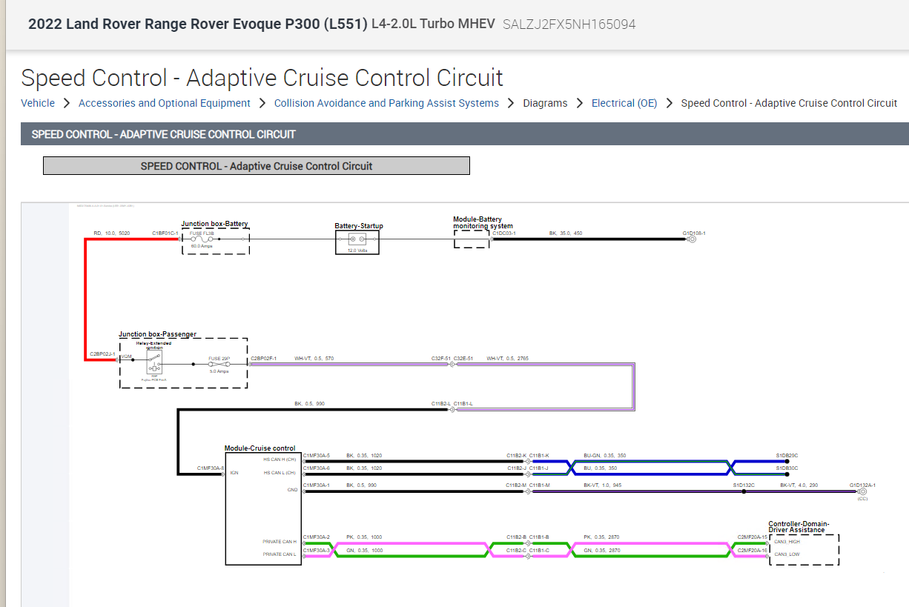The width and height of the screenshot is (909, 607).
Task: Click connector label C11B2-K
Action: click(517, 455)
